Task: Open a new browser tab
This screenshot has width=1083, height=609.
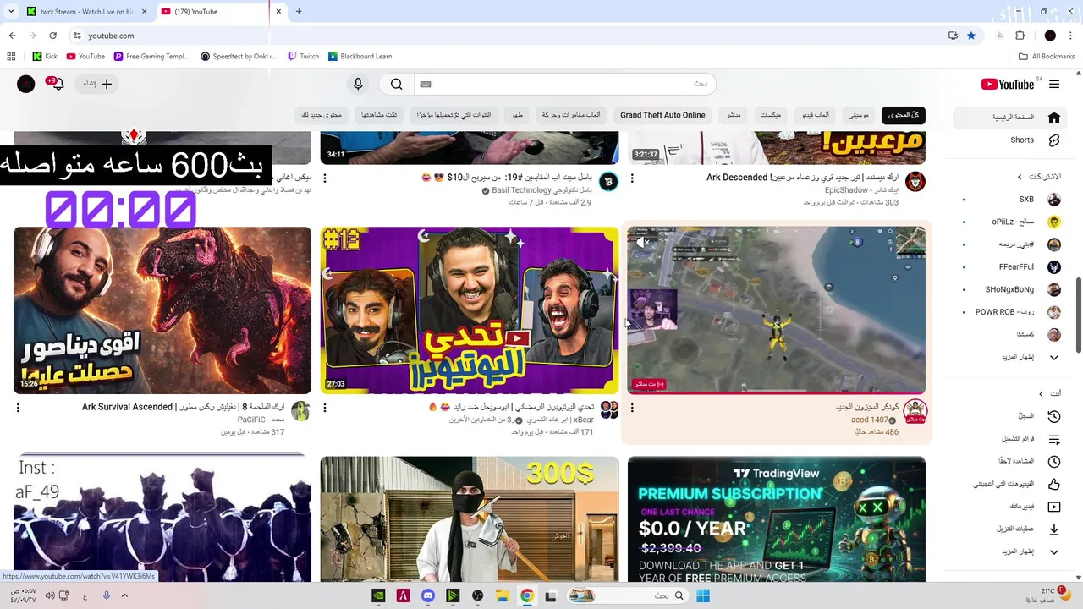Action: point(299,12)
